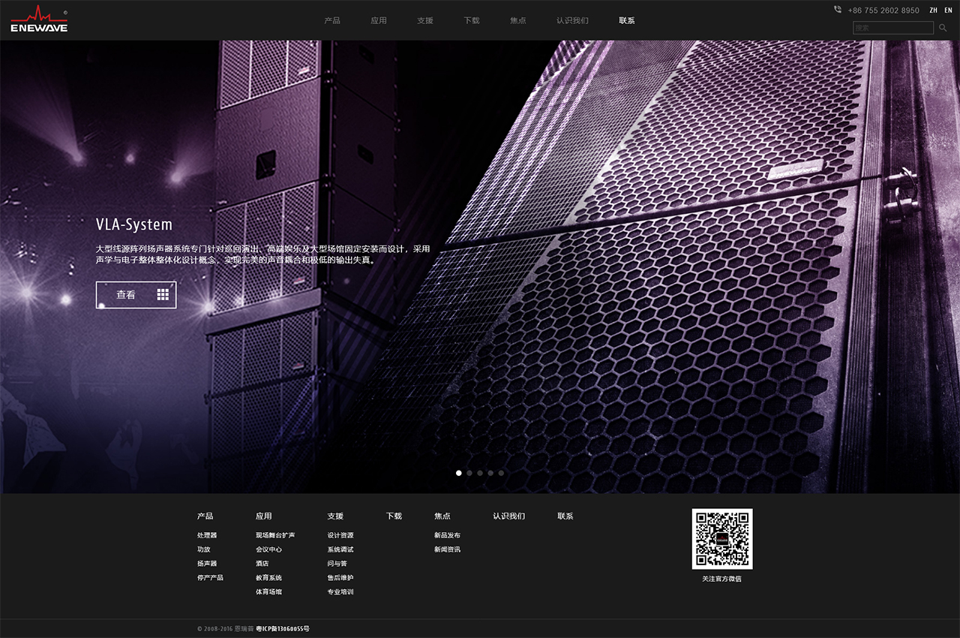Open 新品发布 footer link
Screen dimensions: 960x638
pos(447,535)
